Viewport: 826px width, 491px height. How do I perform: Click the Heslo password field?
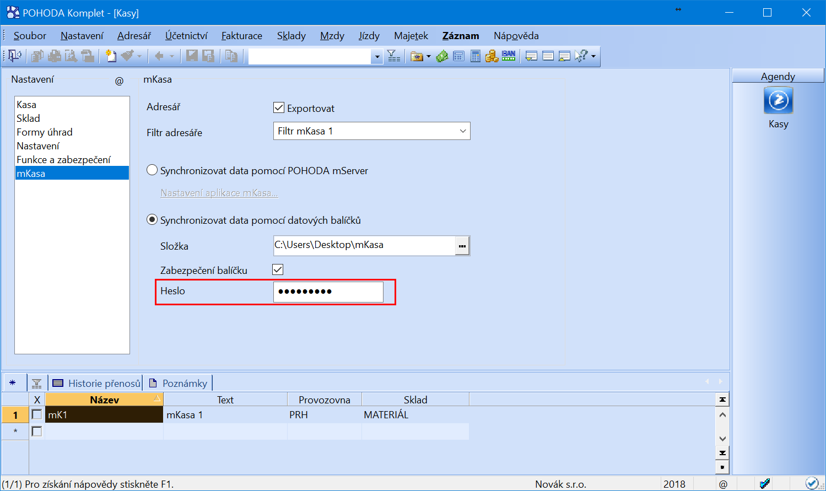[x=328, y=292]
